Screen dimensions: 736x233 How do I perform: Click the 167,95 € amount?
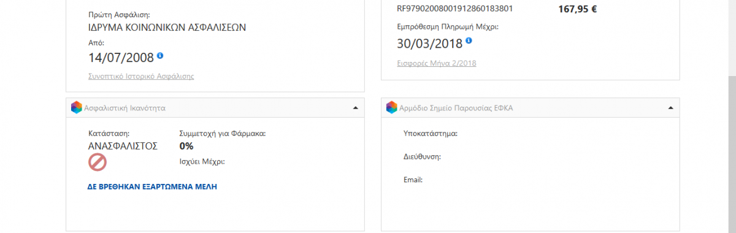[x=578, y=9]
